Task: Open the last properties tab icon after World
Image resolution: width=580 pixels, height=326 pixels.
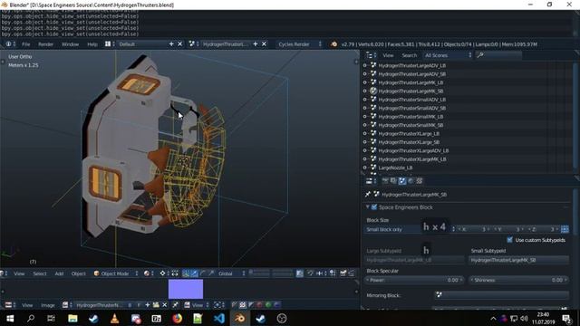Action: coord(419,181)
